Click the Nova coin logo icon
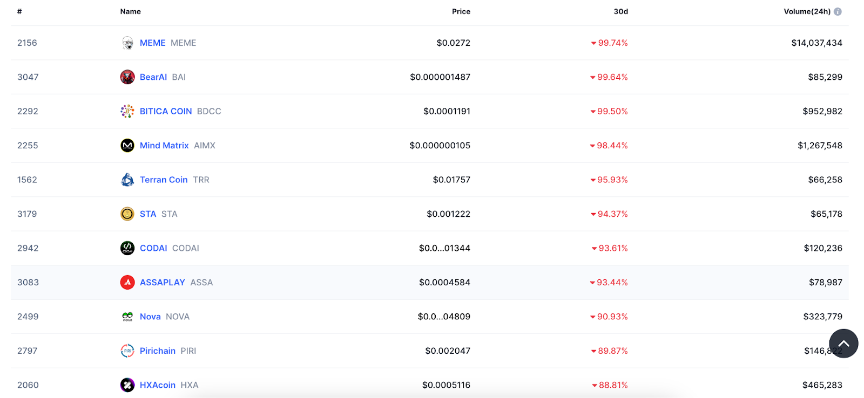This screenshot has width=864, height=398. 127,317
